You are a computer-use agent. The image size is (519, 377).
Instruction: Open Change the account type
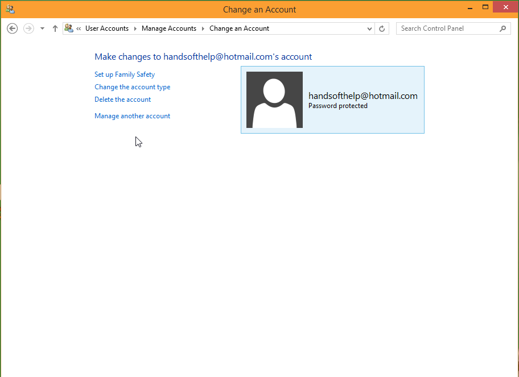coord(133,87)
